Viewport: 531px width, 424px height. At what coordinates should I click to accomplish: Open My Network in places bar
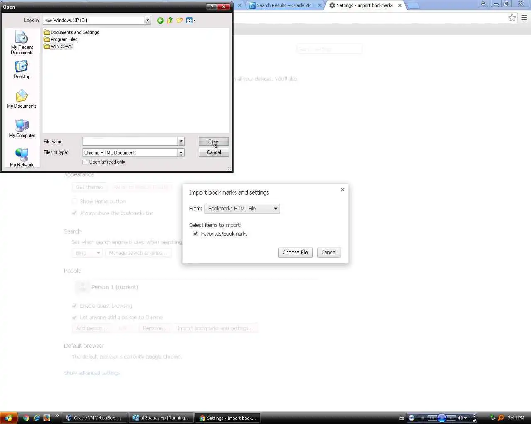tap(22, 158)
